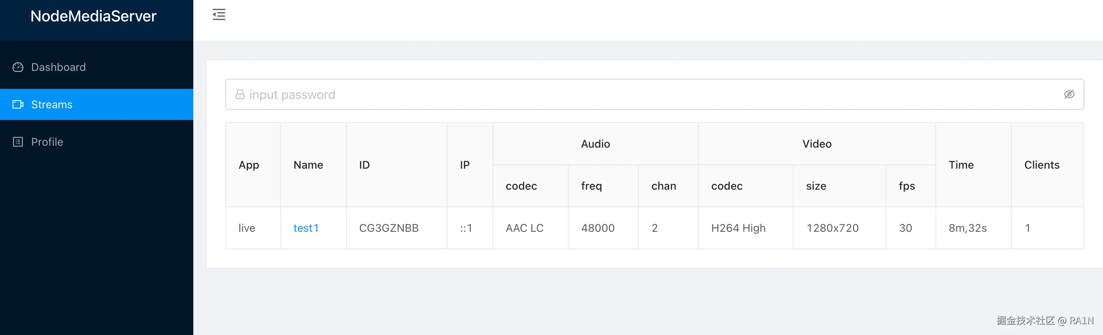1103x335 pixels.
Task: Collapse the sidebar with the menu-fold icon
Action: (219, 14)
